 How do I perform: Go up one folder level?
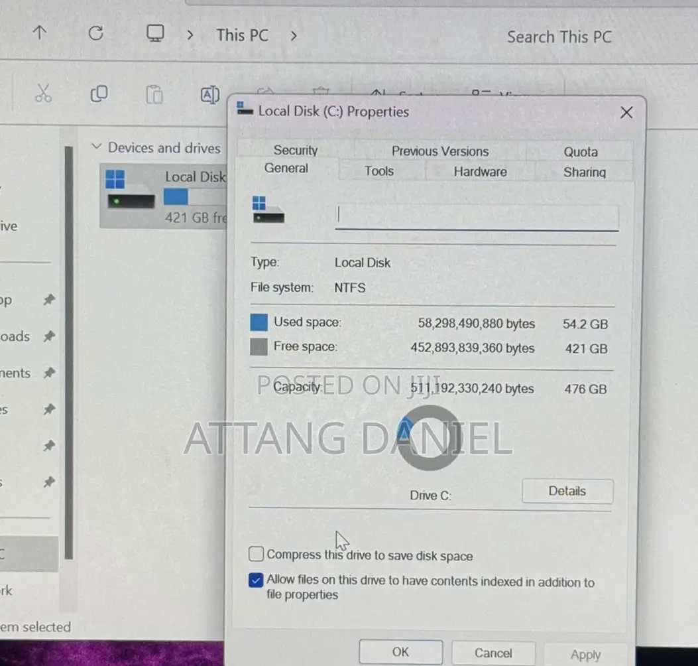[x=40, y=33]
